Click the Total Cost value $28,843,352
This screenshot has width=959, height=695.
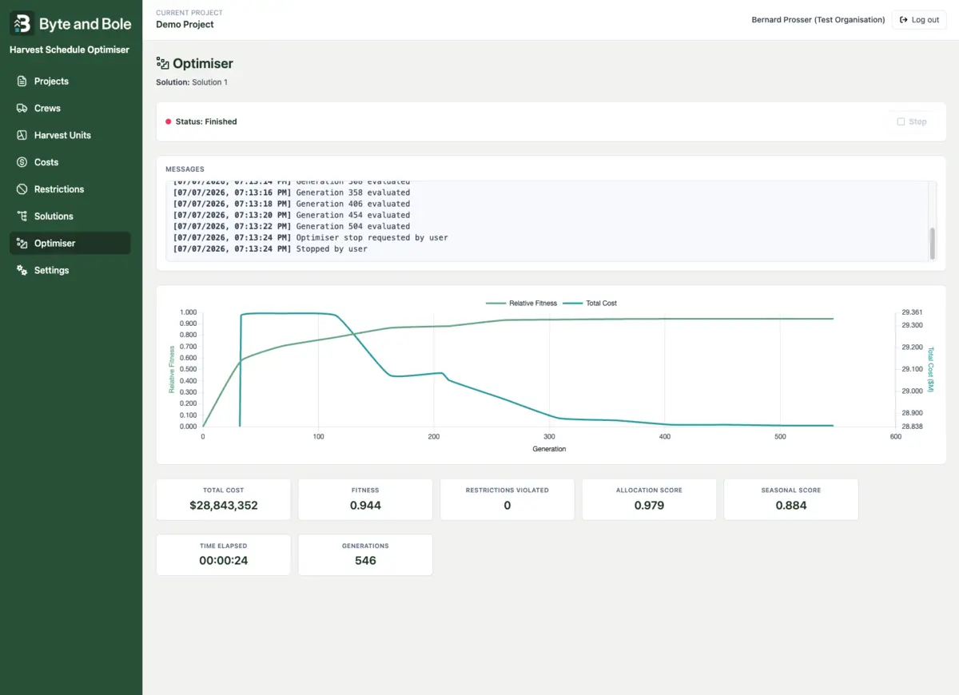pyautogui.click(x=224, y=506)
